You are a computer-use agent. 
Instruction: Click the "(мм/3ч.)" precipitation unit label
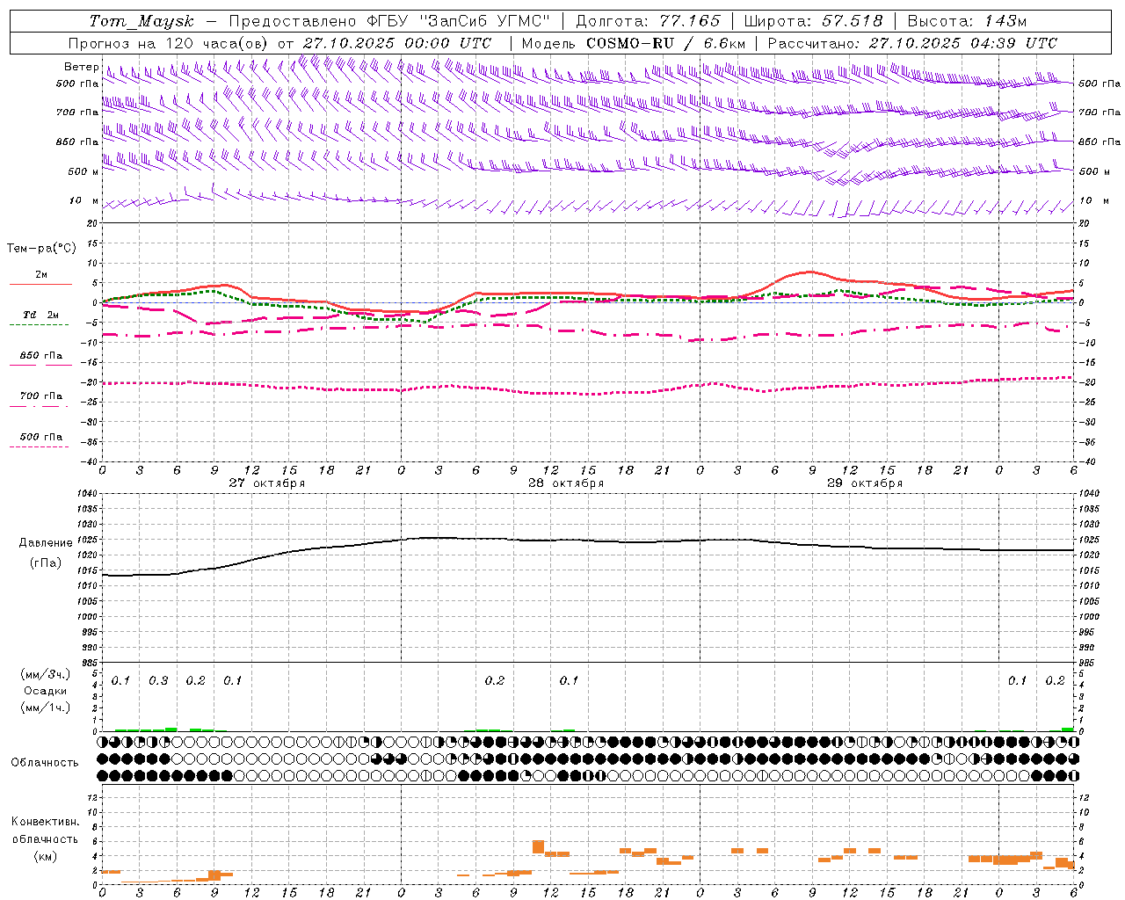(46, 674)
